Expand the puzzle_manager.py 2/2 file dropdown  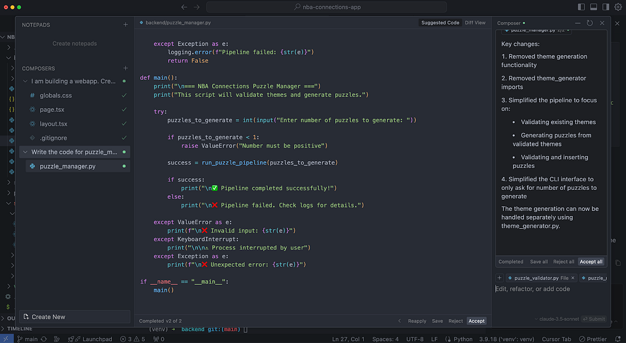point(537,31)
